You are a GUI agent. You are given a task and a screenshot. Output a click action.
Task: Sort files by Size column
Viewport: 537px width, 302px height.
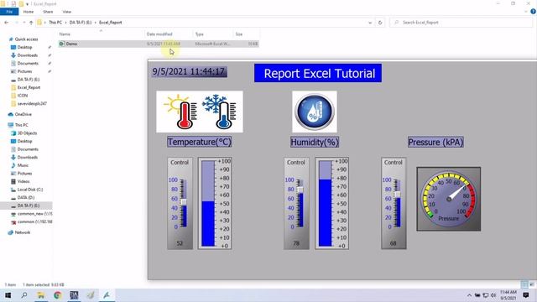click(x=246, y=34)
